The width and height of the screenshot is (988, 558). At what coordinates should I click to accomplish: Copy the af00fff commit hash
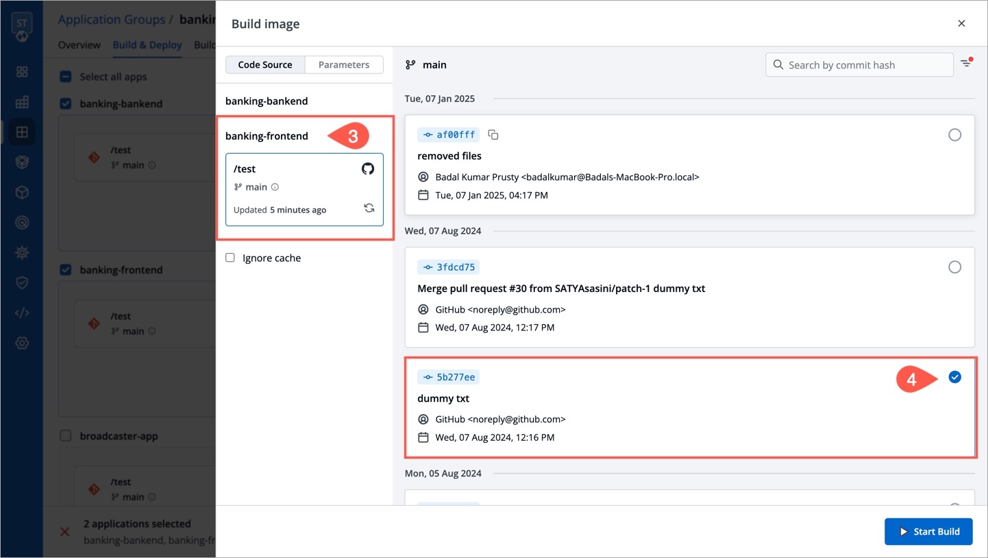coord(493,135)
